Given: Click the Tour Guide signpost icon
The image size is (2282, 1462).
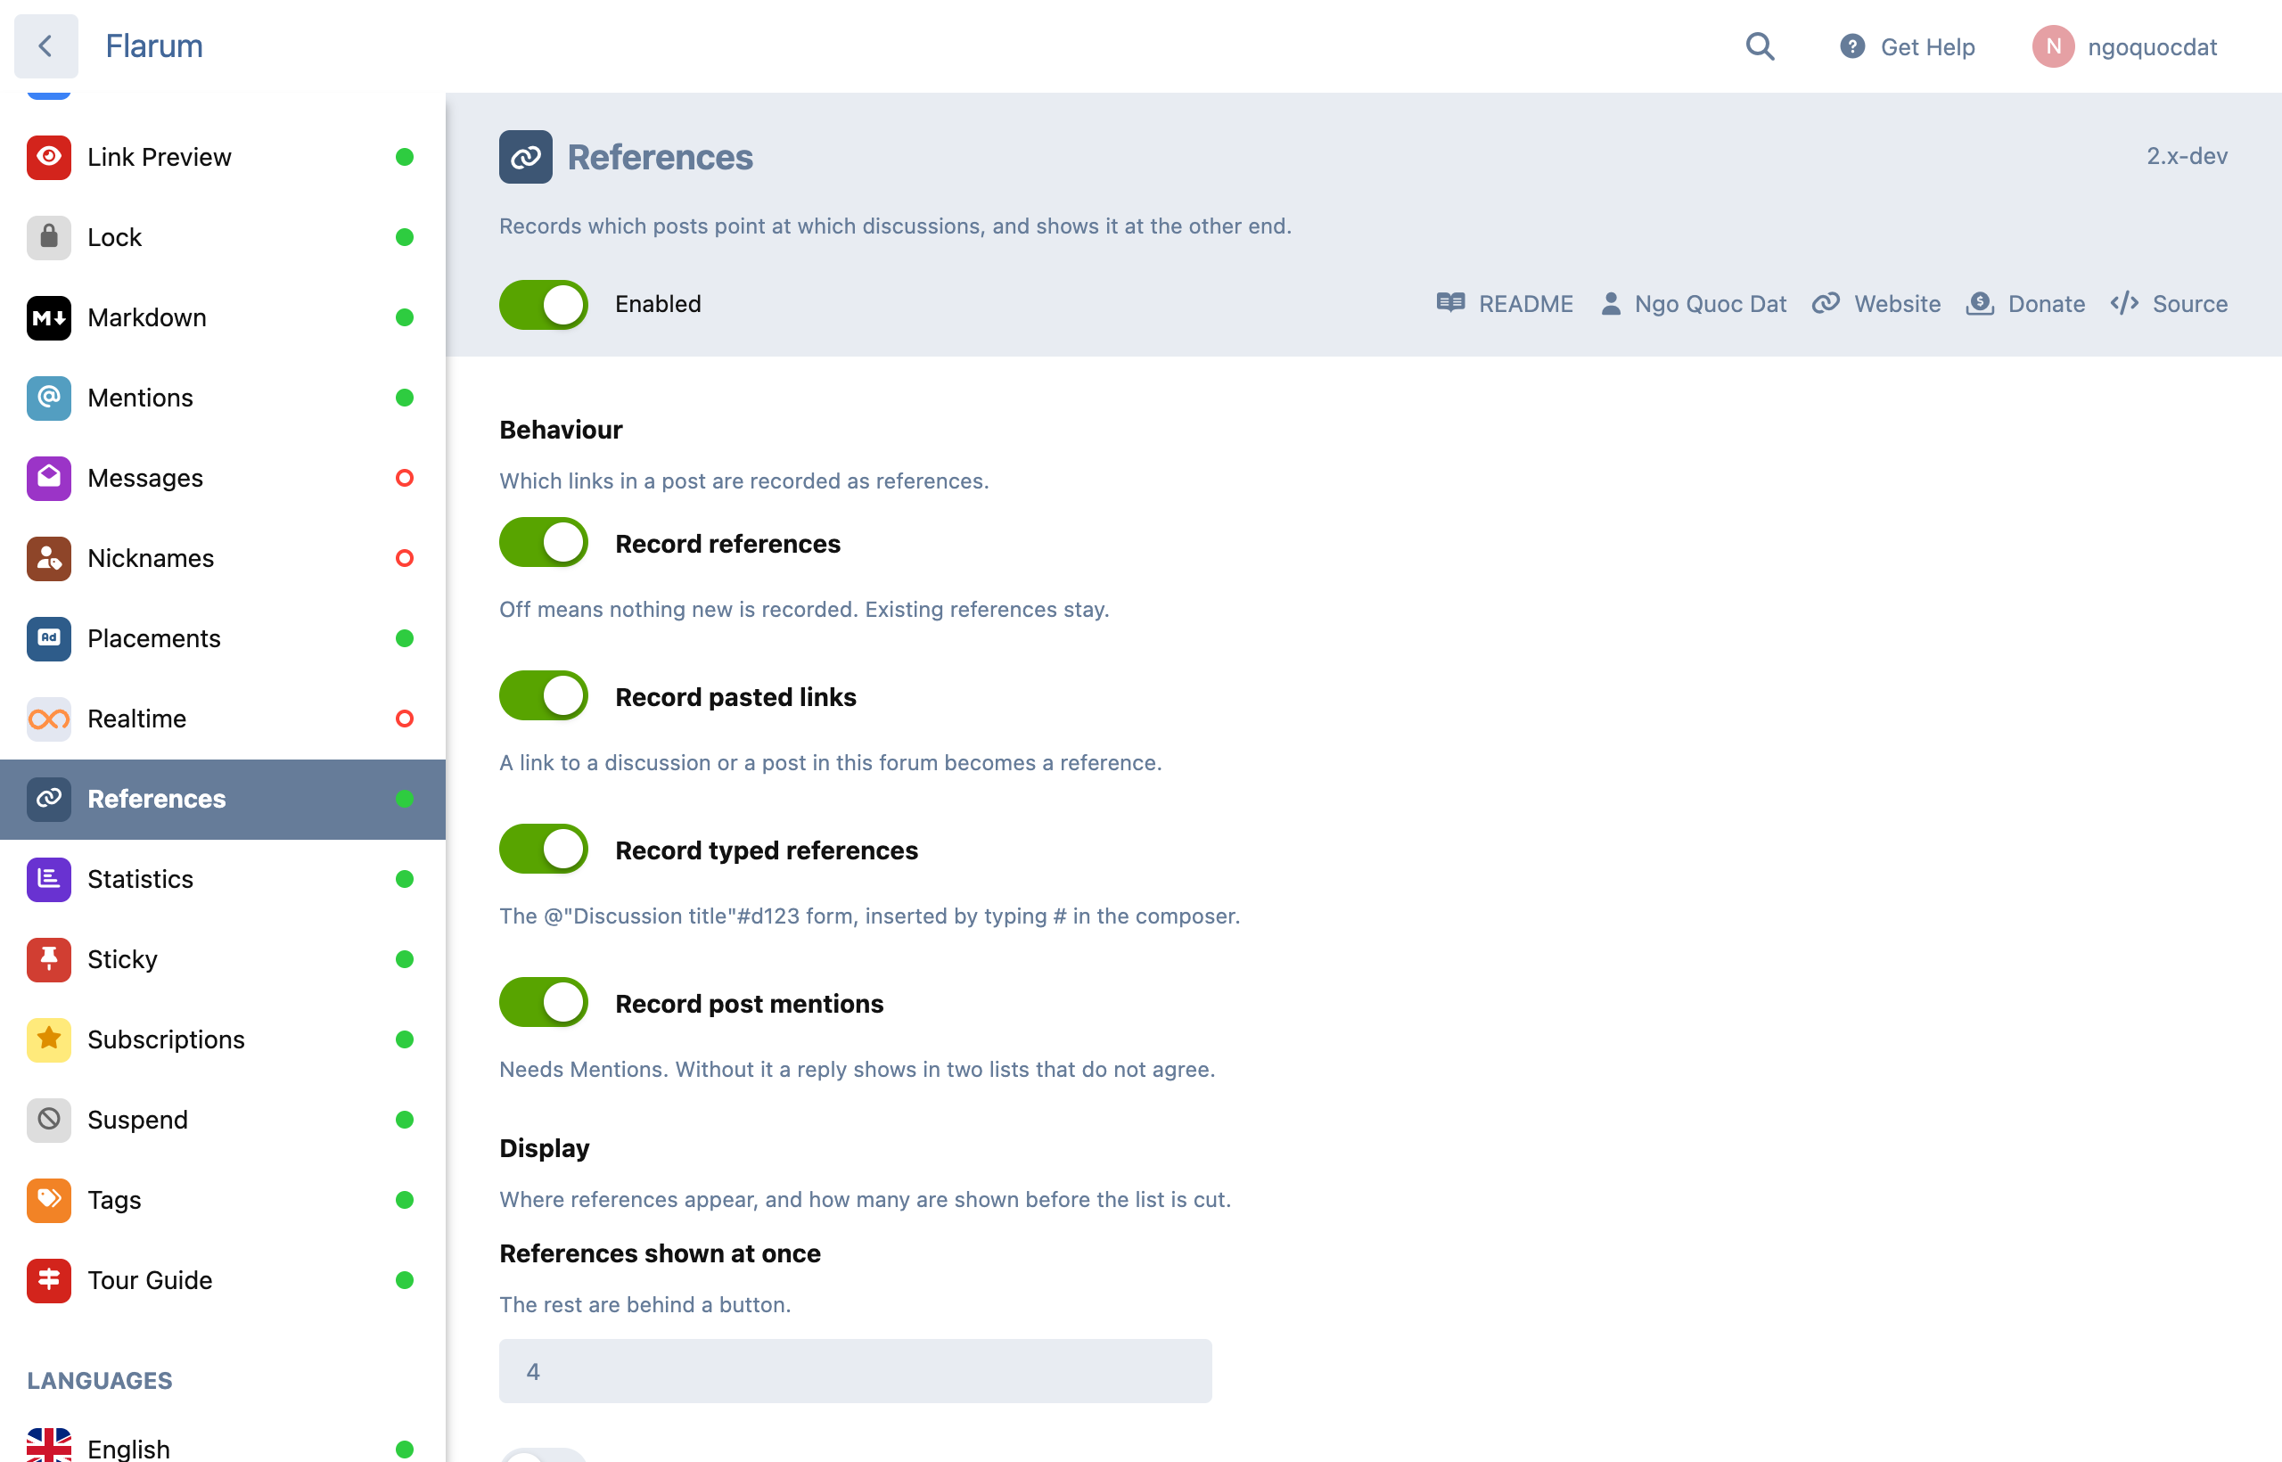Looking at the screenshot, I should [49, 1280].
